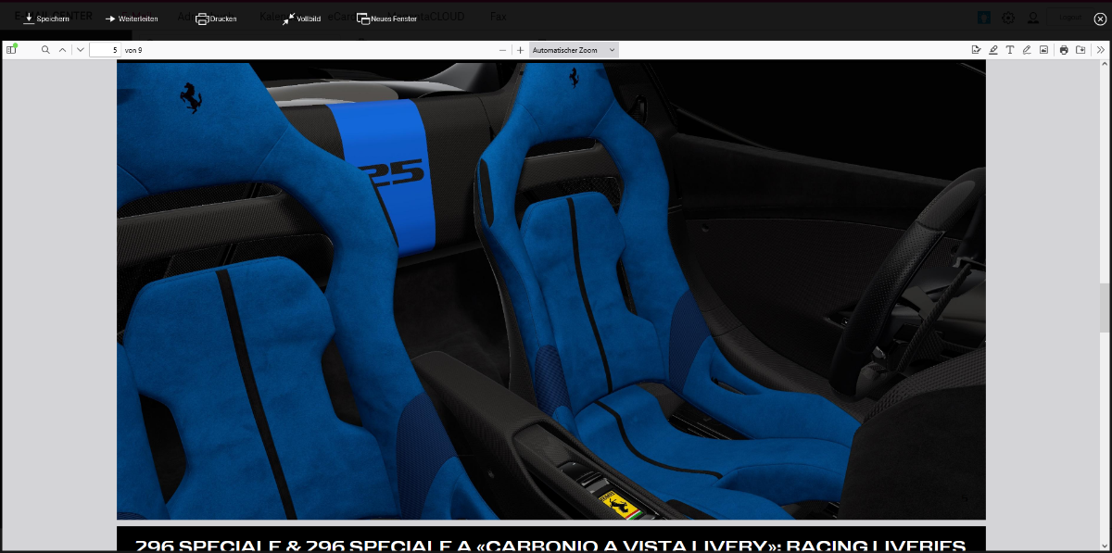Select the highlight annotation tool
Viewport: 1112px width, 553px height.
tap(993, 50)
